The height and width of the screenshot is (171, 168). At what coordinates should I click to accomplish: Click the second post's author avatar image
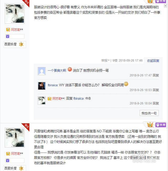[x=15, y=138]
